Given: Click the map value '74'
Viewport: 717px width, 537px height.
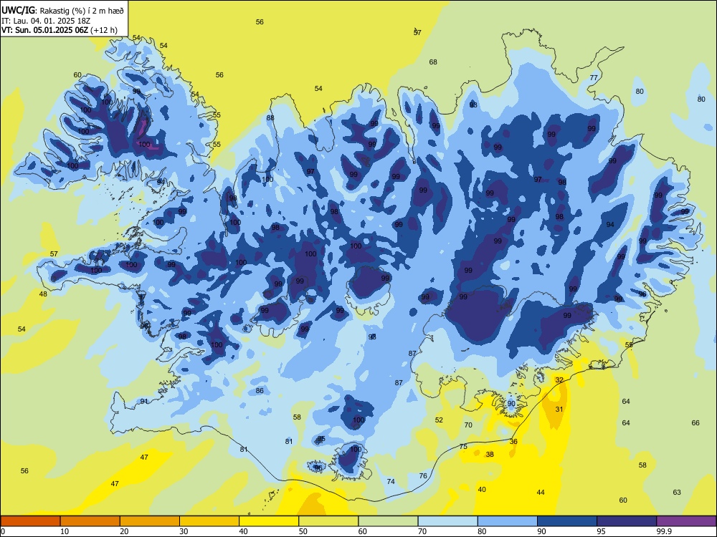Looking at the screenshot, I should (x=391, y=481).
